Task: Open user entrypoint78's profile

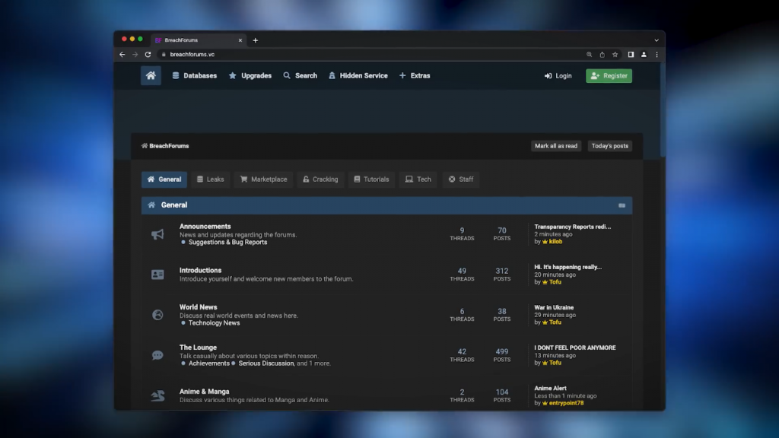Action: coord(566,403)
